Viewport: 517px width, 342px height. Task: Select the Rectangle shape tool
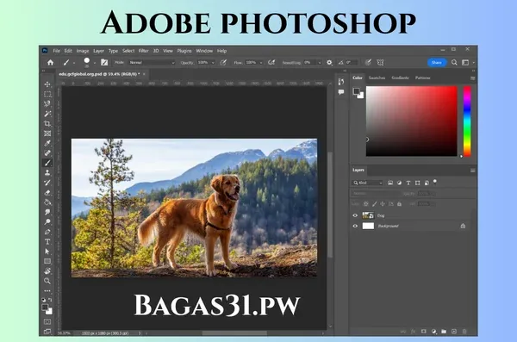47,261
